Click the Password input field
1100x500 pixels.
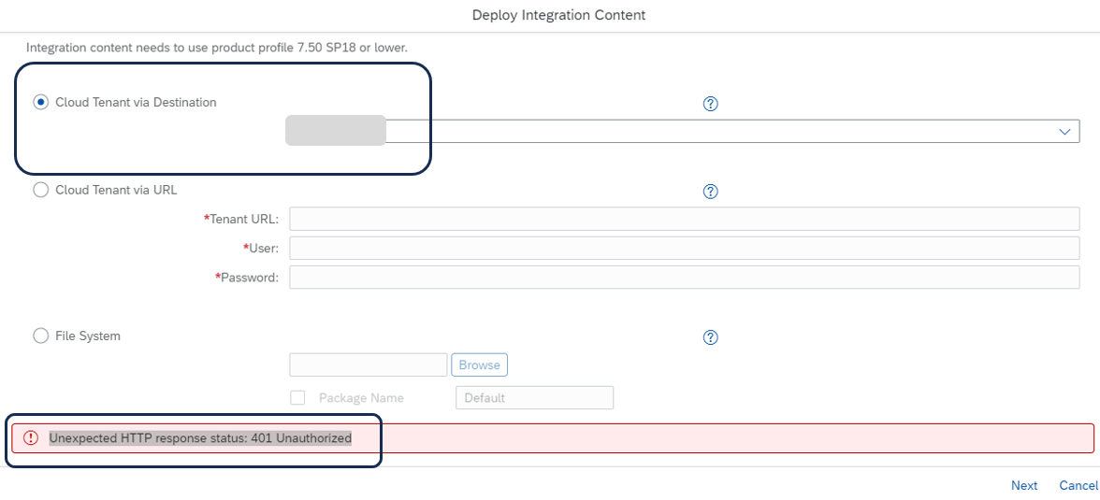click(x=684, y=277)
